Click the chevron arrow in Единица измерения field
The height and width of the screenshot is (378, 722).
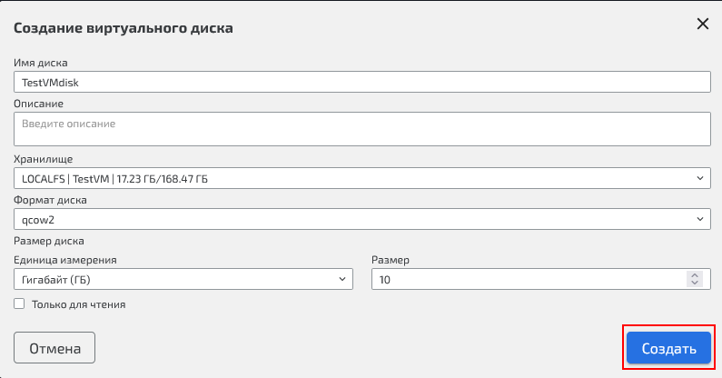pos(342,280)
